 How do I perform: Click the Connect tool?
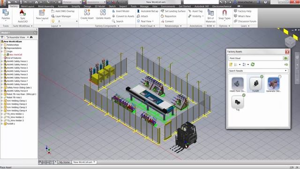(167, 21)
